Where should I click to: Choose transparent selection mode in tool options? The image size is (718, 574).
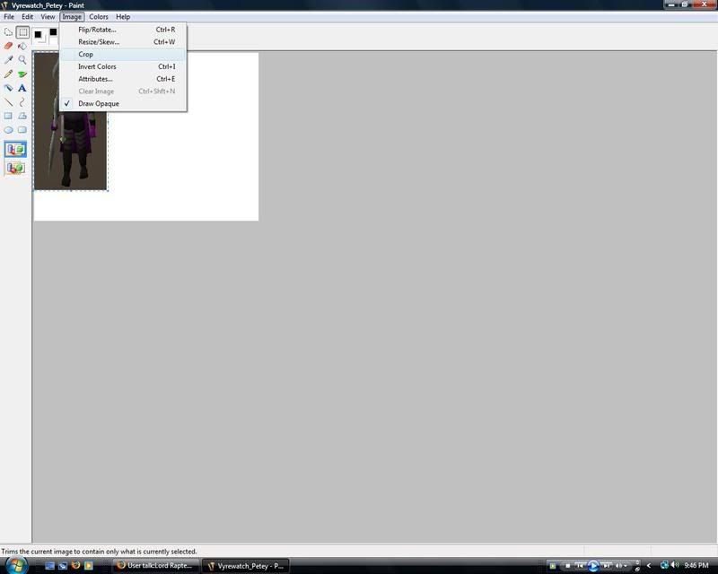[15, 168]
